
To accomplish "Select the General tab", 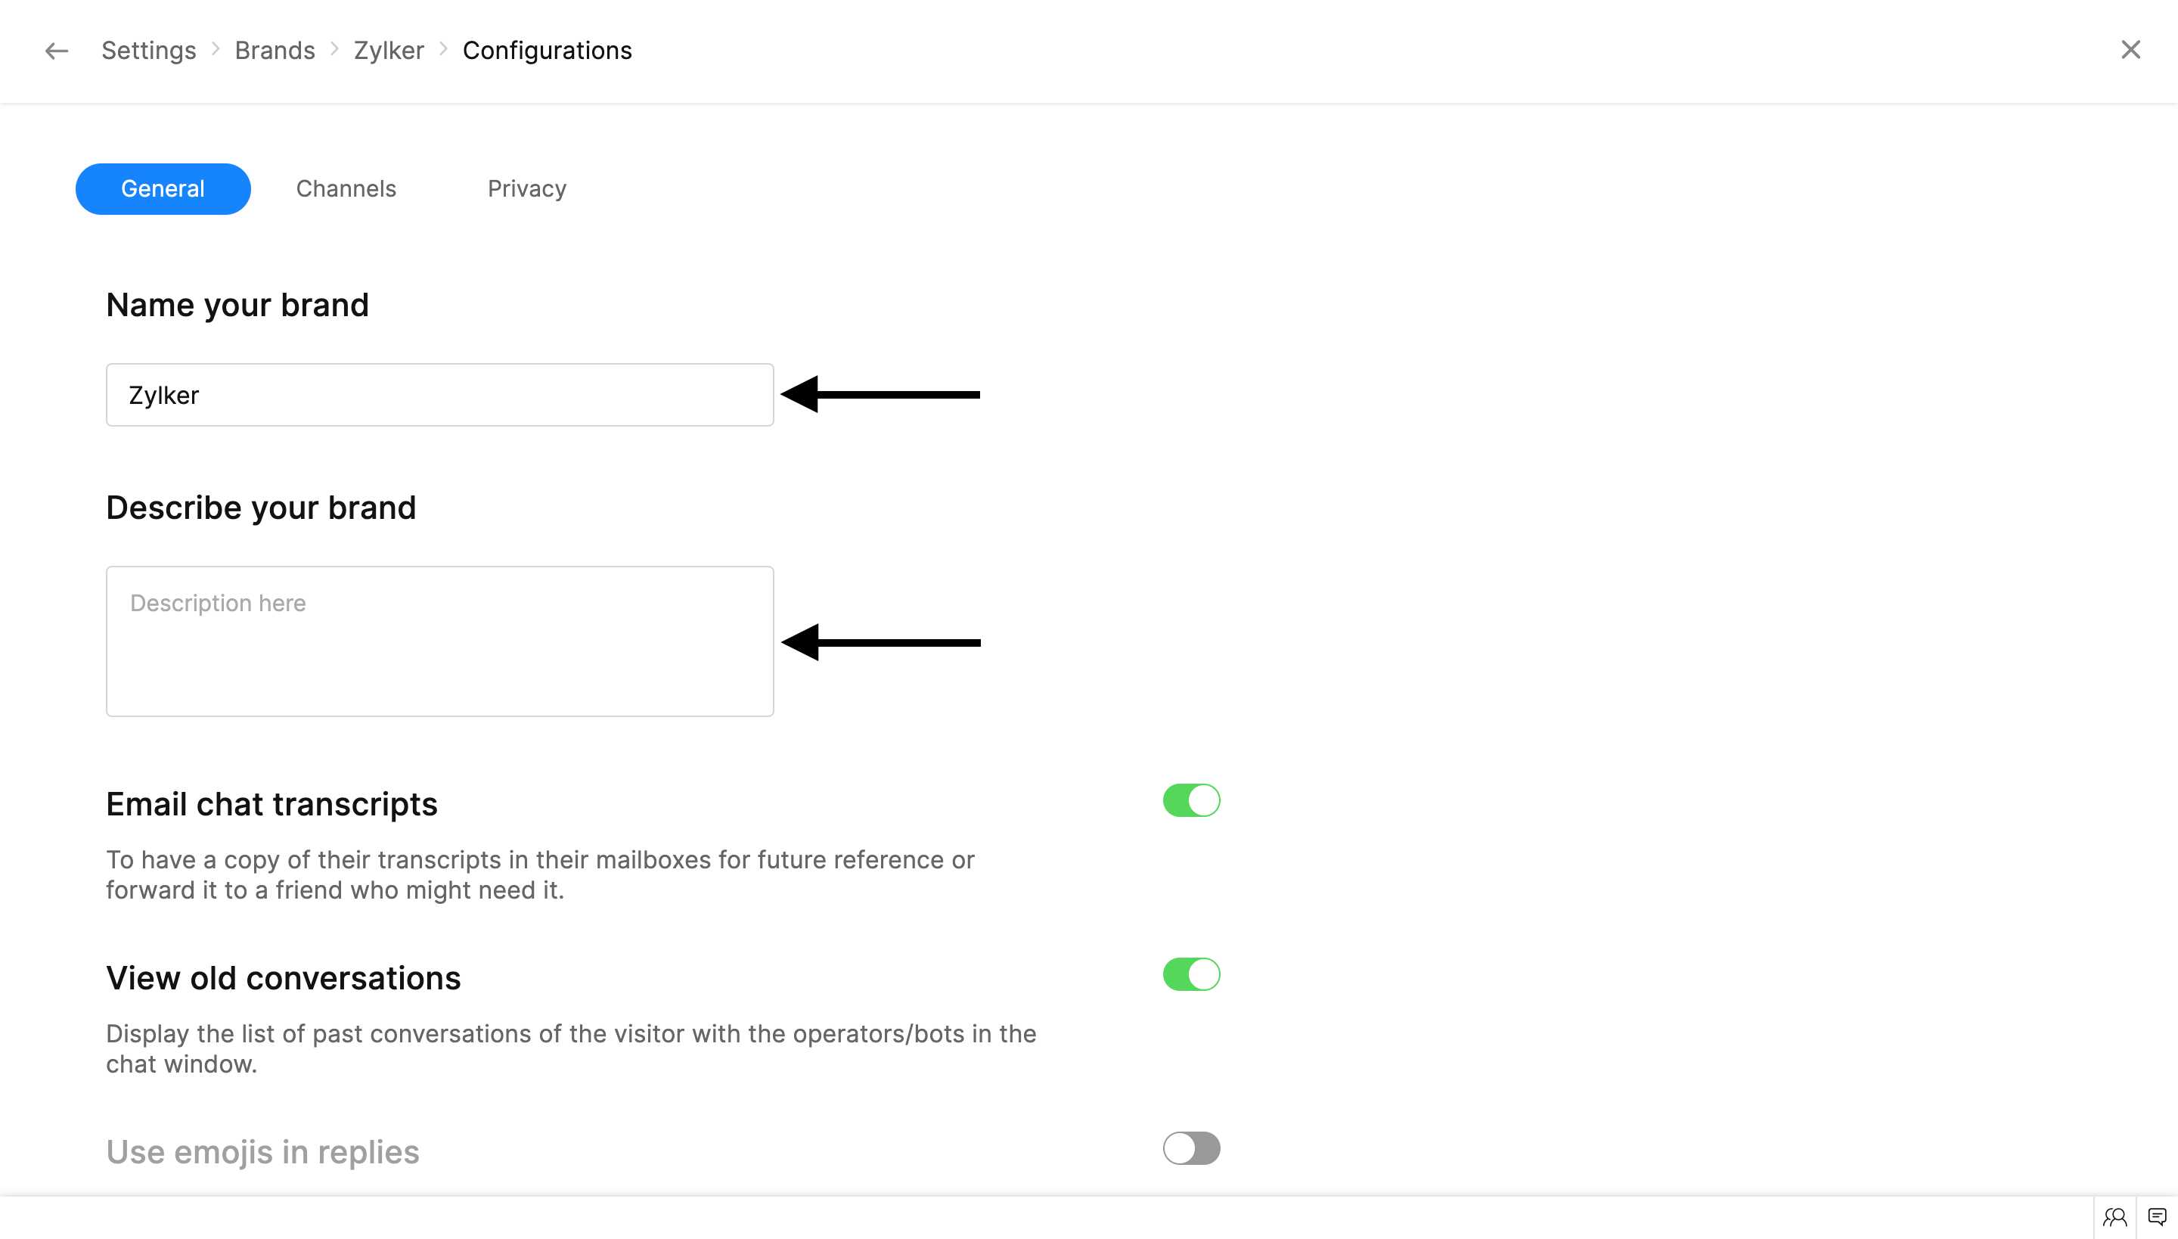I will tap(163, 189).
